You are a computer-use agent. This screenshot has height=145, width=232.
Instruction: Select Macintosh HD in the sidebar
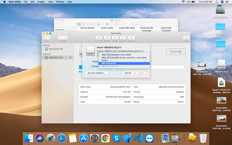pos(57,49)
